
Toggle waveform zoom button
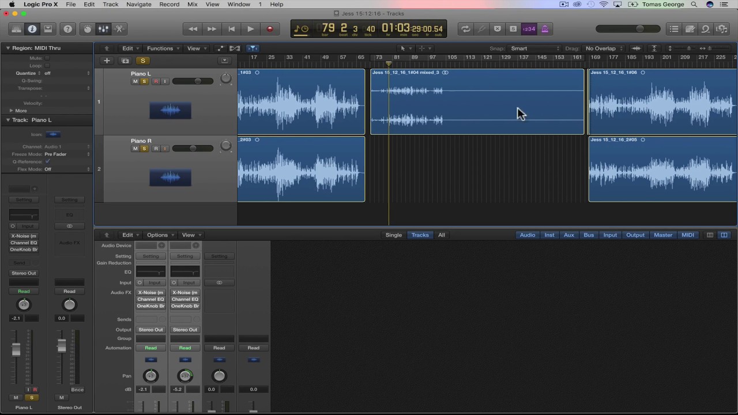[x=636, y=48]
